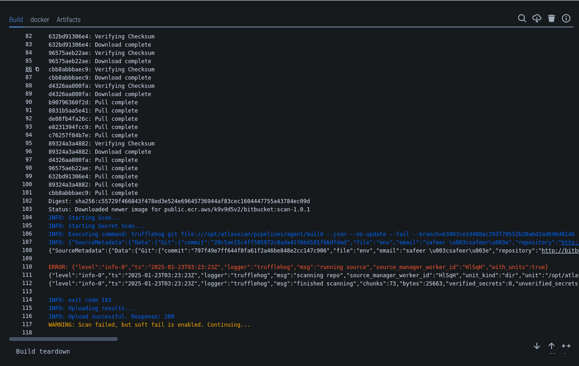
Task: Click the 'scanning repo' log line
Action: click(x=314, y=275)
